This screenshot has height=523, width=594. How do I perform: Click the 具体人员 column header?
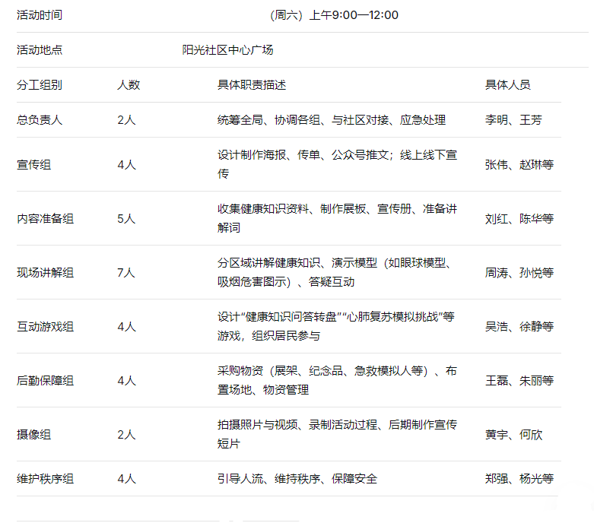pyautogui.click(x=508, y=85)
